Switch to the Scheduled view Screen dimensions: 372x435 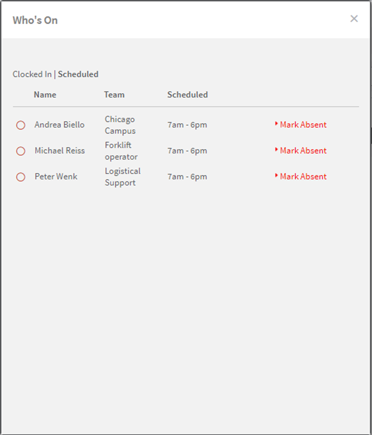click(78, 74)
